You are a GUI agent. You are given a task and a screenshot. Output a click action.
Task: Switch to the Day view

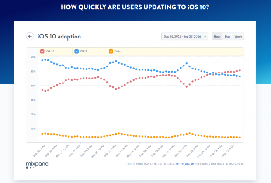coord(227,36)
